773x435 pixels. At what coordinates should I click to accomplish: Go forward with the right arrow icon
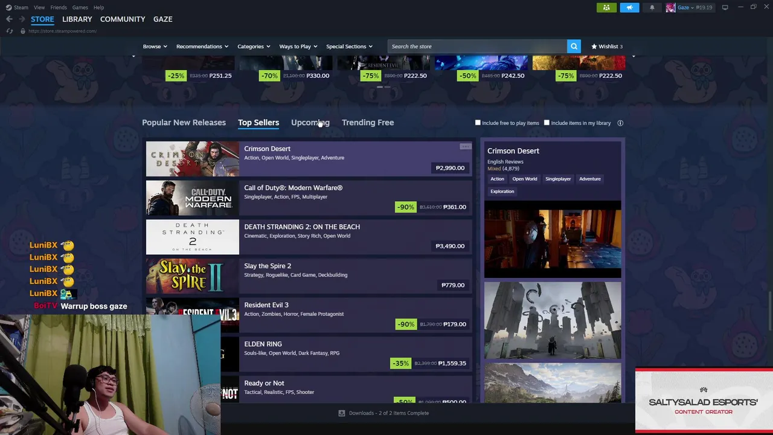[x=22, y=19]
